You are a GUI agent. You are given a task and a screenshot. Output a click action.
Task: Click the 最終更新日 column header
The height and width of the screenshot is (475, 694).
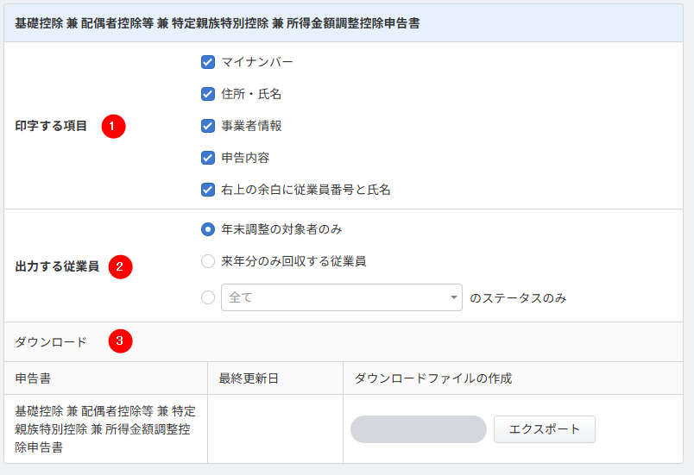[x=248, y=378]
